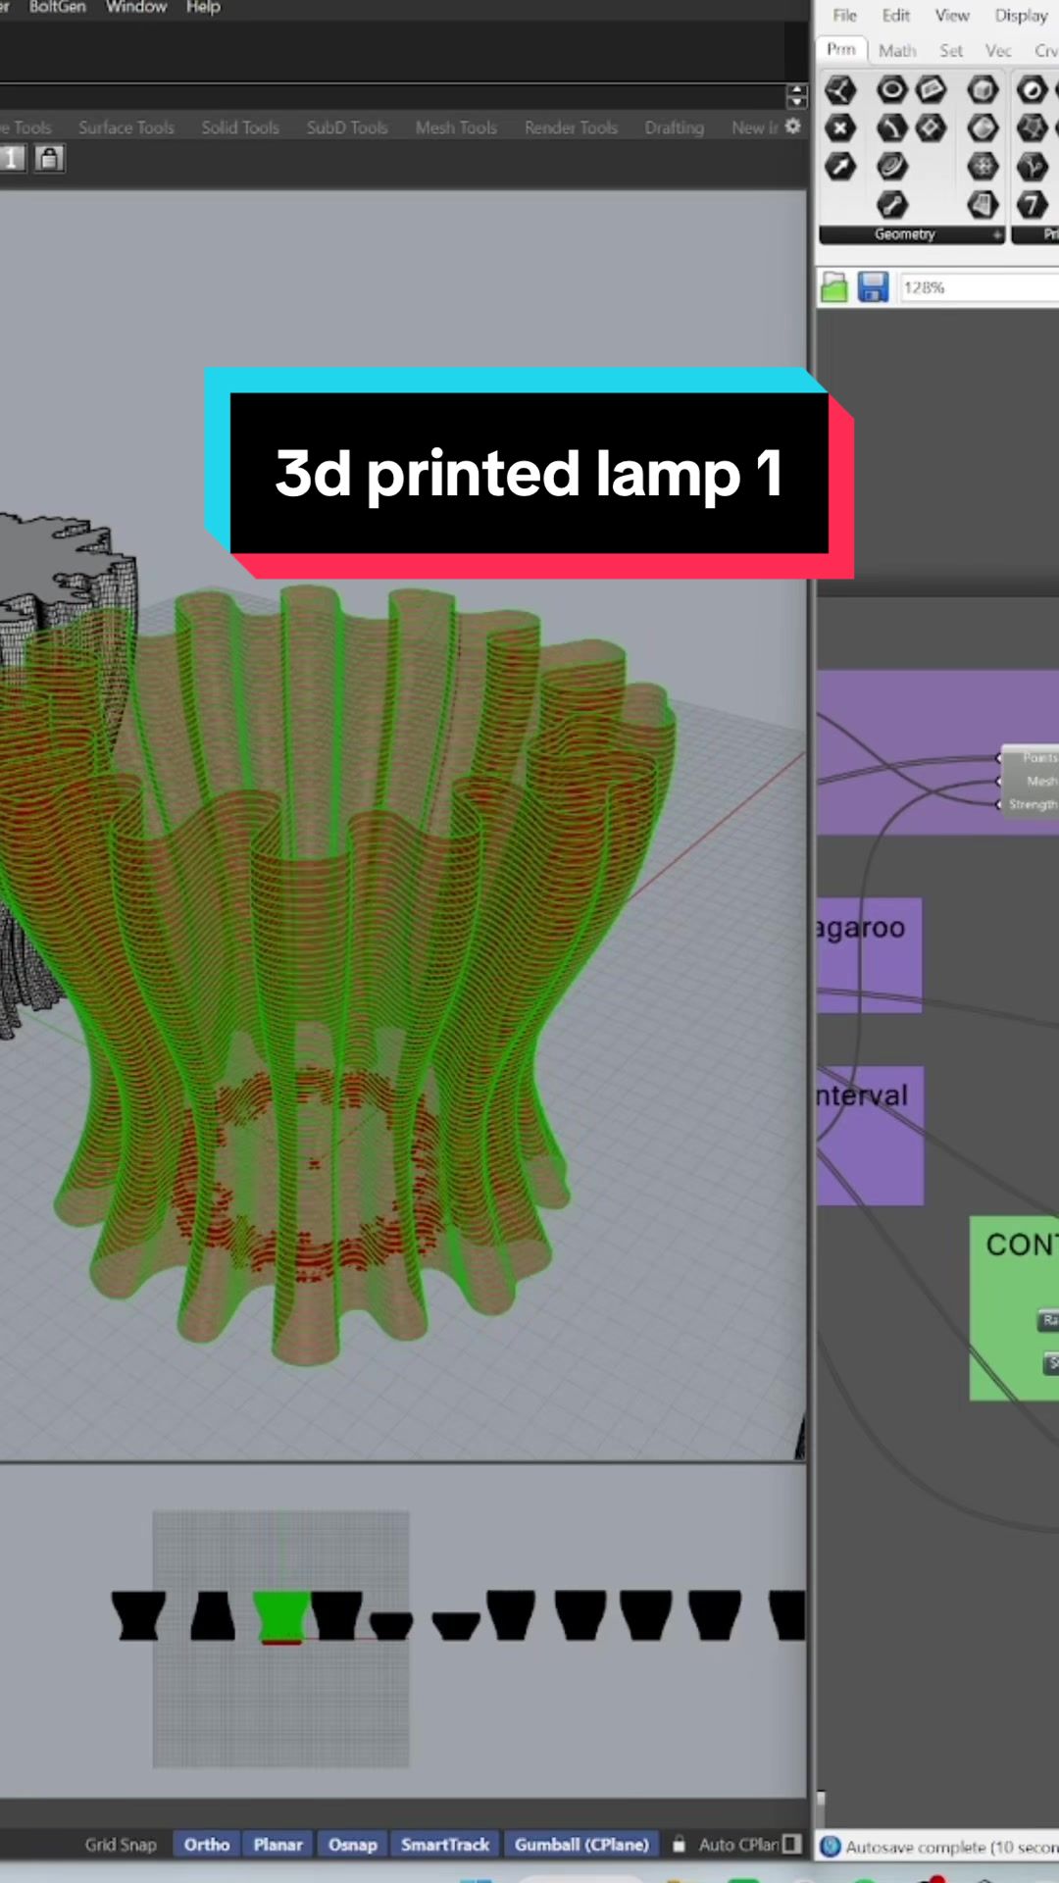Image resolution: width=1059 pixels, height=1883 pixels.
Task: Switch to Solid Tools toolbar tab
Action: 240,127
